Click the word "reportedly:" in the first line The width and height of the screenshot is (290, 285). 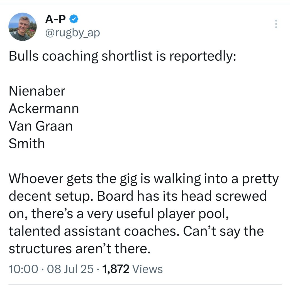point(203,56)
